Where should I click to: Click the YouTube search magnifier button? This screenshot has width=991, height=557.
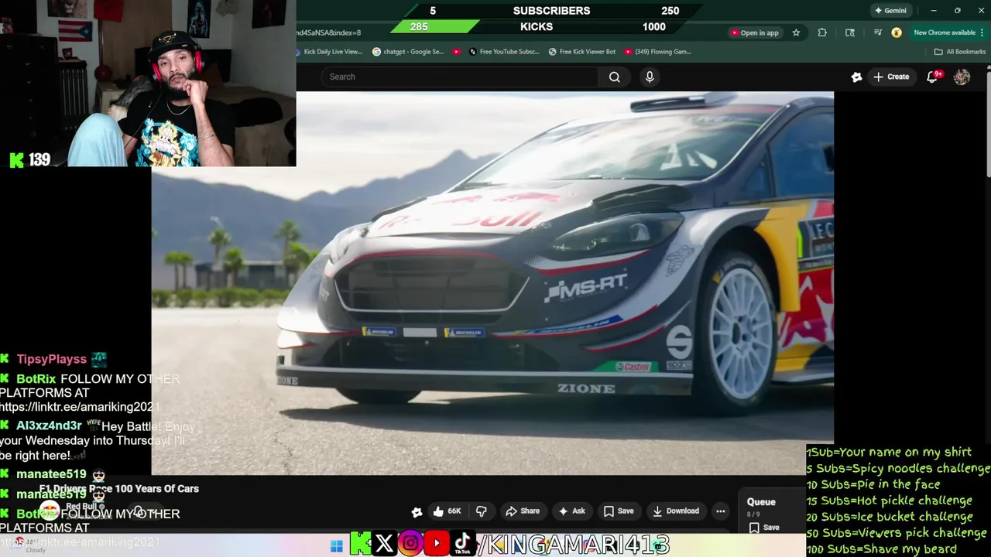[614, 77]
